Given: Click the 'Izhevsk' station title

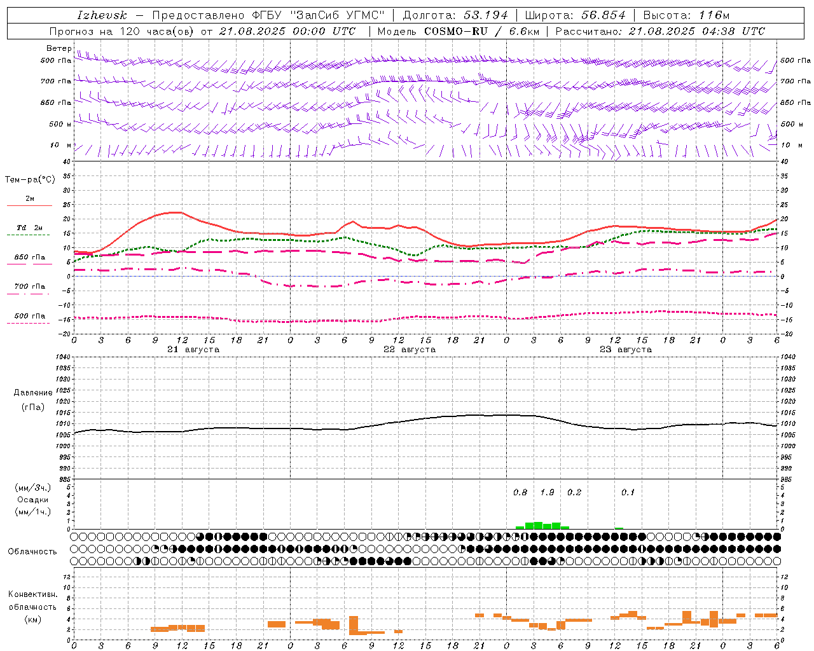Looking at the screenshot, I should (x=102, y=15).
